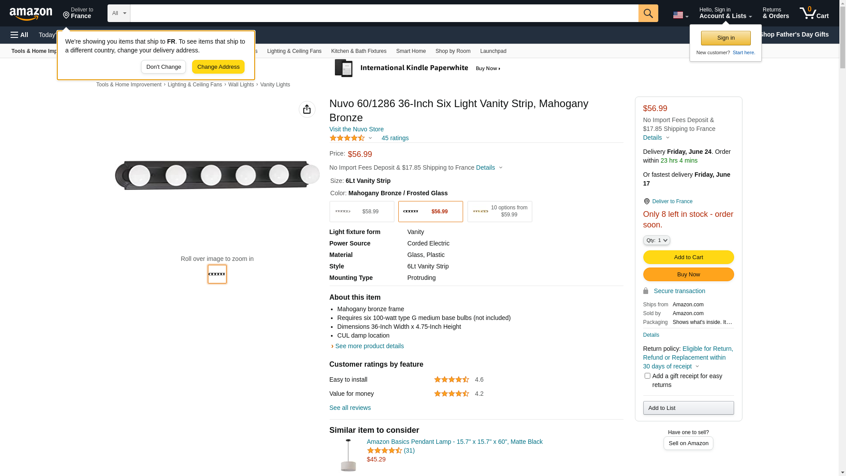Click the Visit the Nuvo Store link
This screenshot has width=846, height=476.
[x=356, y=129]
